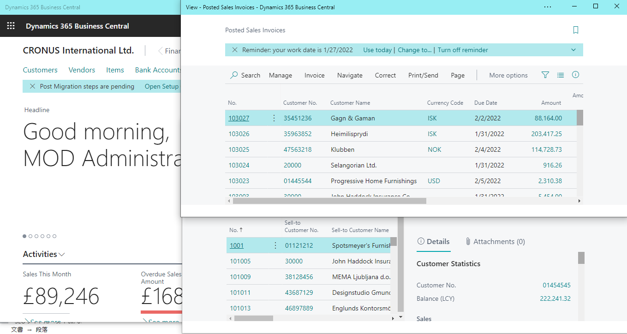This screenshot has width=627, height=334.
Task: Expand the work date reminder chevron
Action: pos(573,50)
